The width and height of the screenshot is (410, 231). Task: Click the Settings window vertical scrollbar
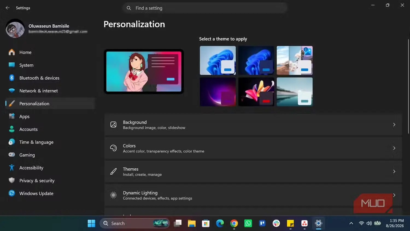tap(408, 86)
